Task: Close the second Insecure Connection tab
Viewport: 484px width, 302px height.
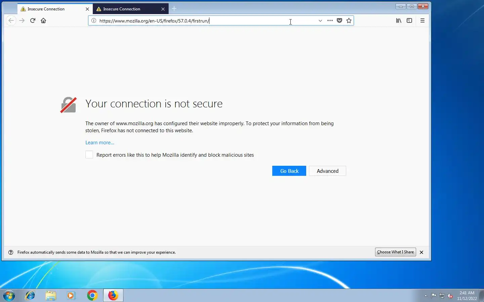Action: 163,9
